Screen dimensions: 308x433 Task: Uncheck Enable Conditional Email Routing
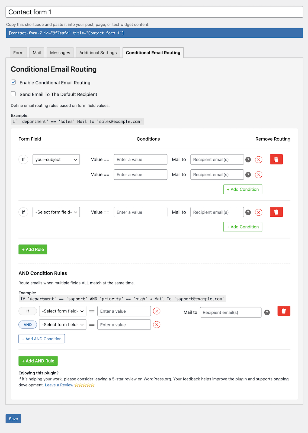pyautogui.click(x=13, y=82)
